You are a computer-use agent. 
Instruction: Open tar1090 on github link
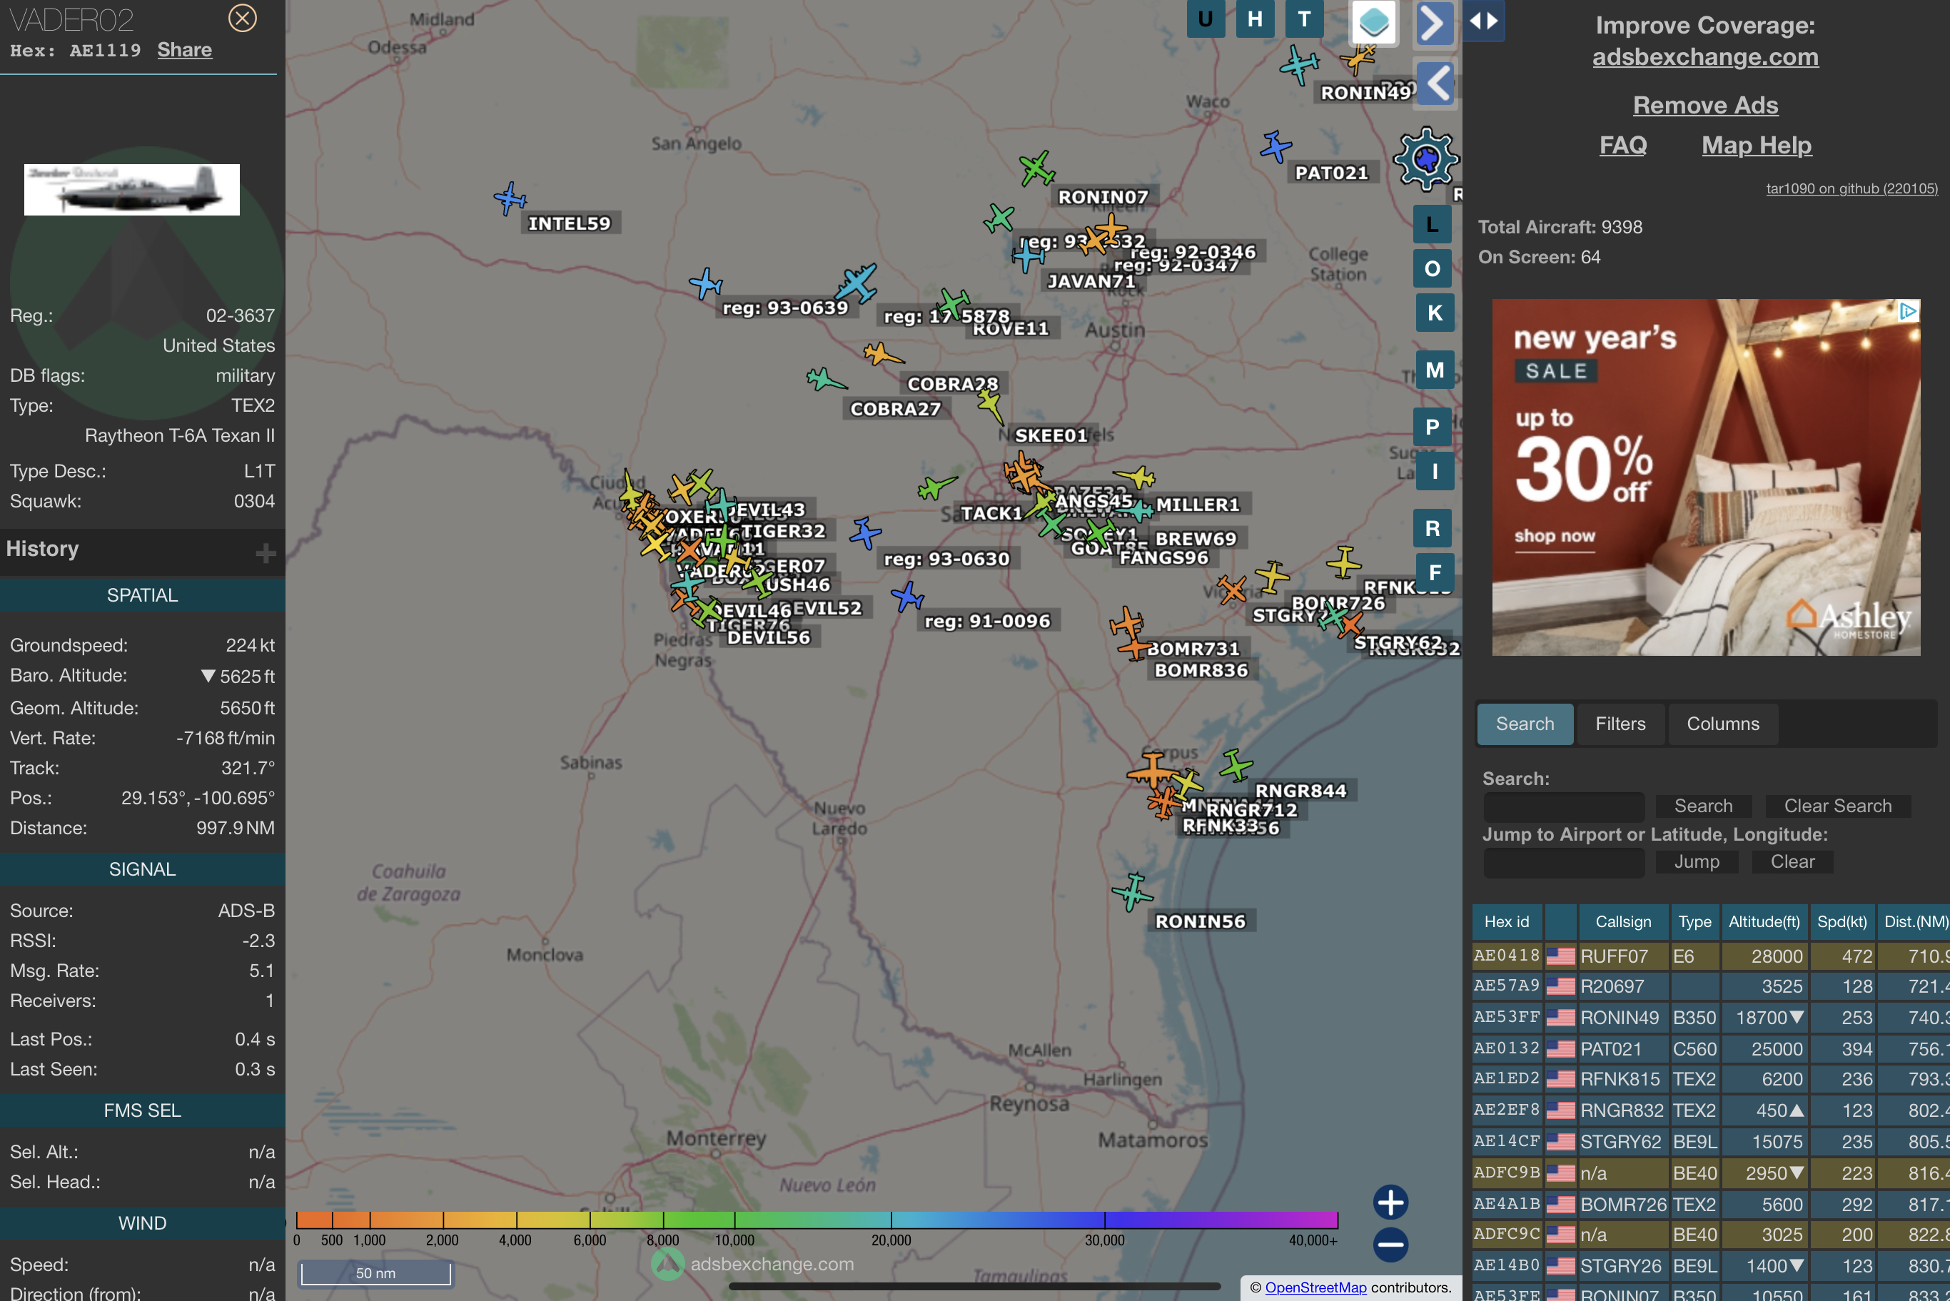[1852, 188]
